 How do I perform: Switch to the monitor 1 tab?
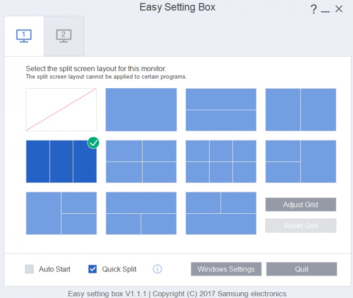24,35
